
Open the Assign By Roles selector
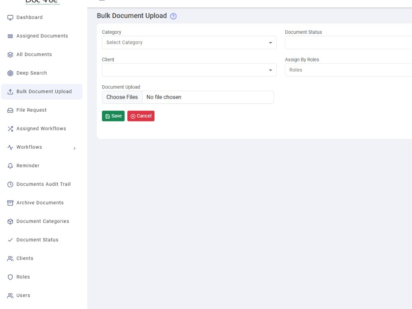point(349,70)
